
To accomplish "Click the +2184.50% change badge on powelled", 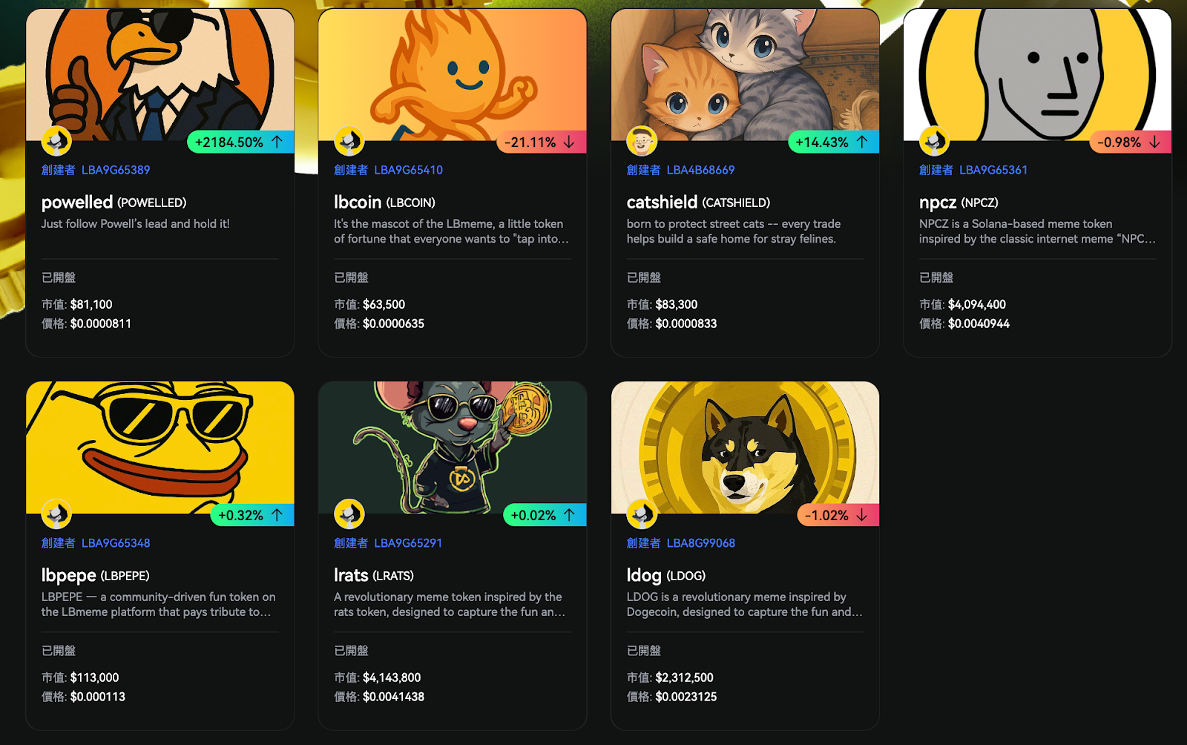I will [x=240, y=142].
